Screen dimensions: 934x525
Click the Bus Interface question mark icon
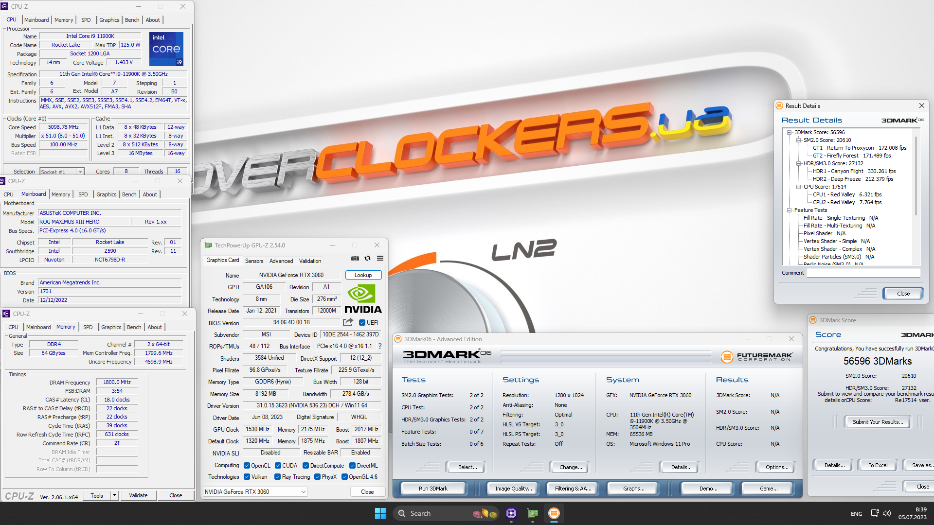[x=380, y=346]
